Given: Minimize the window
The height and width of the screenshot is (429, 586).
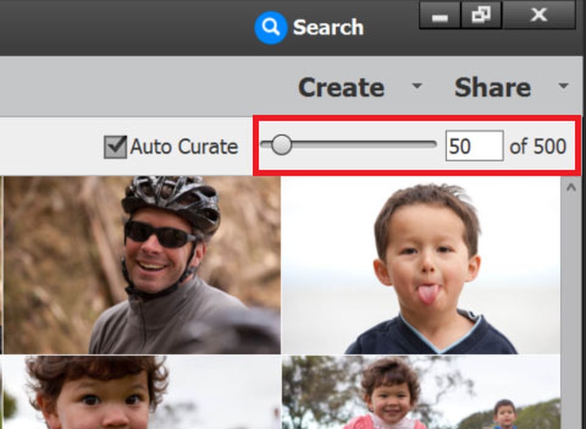Looking at the screenshot, I should [440, 15].
